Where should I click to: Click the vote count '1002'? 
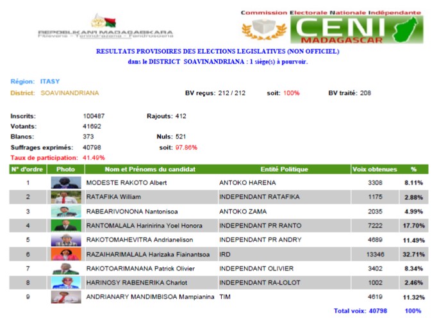point(375,283)
